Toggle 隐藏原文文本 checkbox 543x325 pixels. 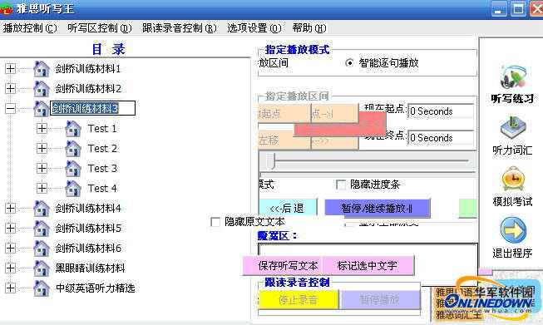[215, 222]
